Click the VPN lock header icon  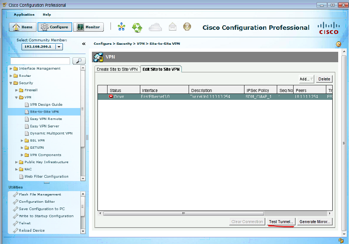pyautogui.click(x=98, y=57)
